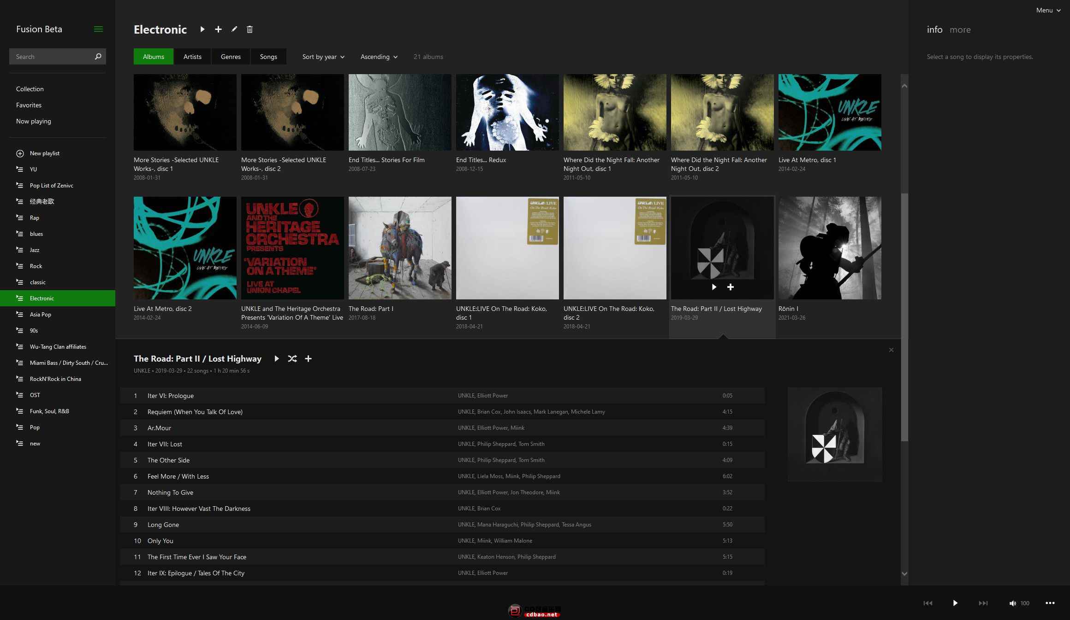Screen dimensions: 1070x620
Task: Click the search magnifier icon
Action: [98, 57]
